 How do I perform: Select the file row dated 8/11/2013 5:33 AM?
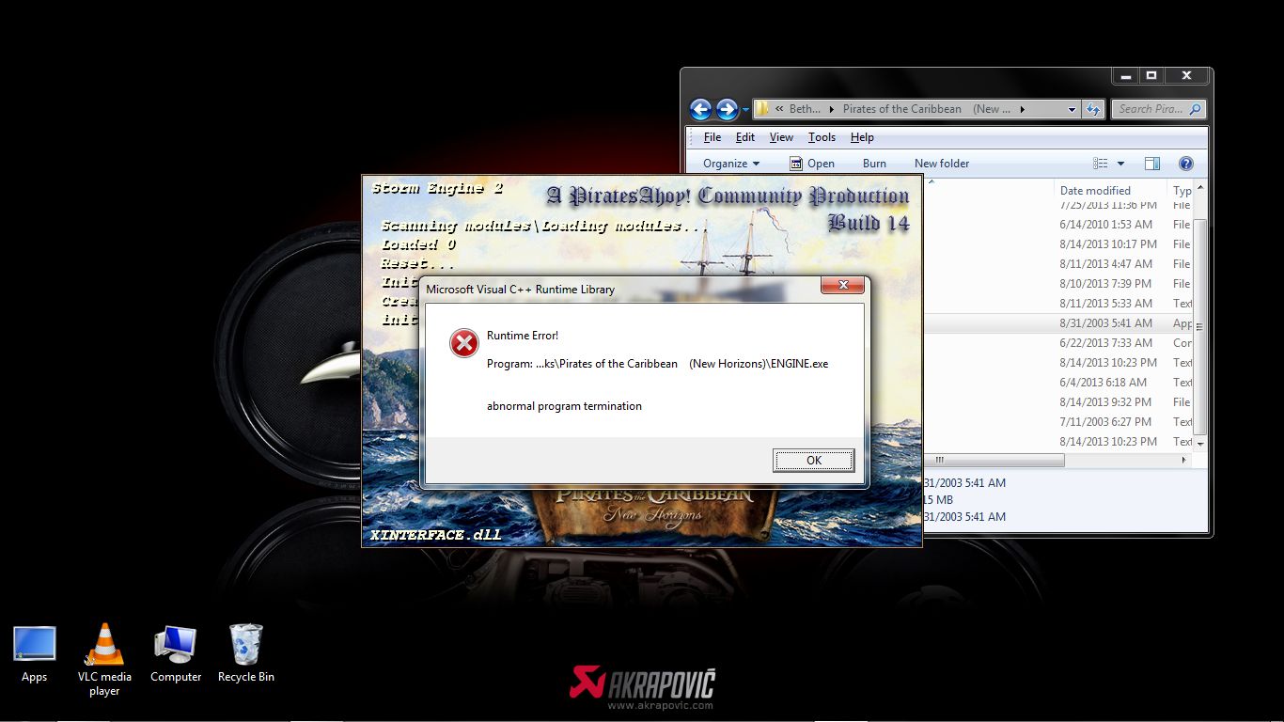coord(1059,304)
